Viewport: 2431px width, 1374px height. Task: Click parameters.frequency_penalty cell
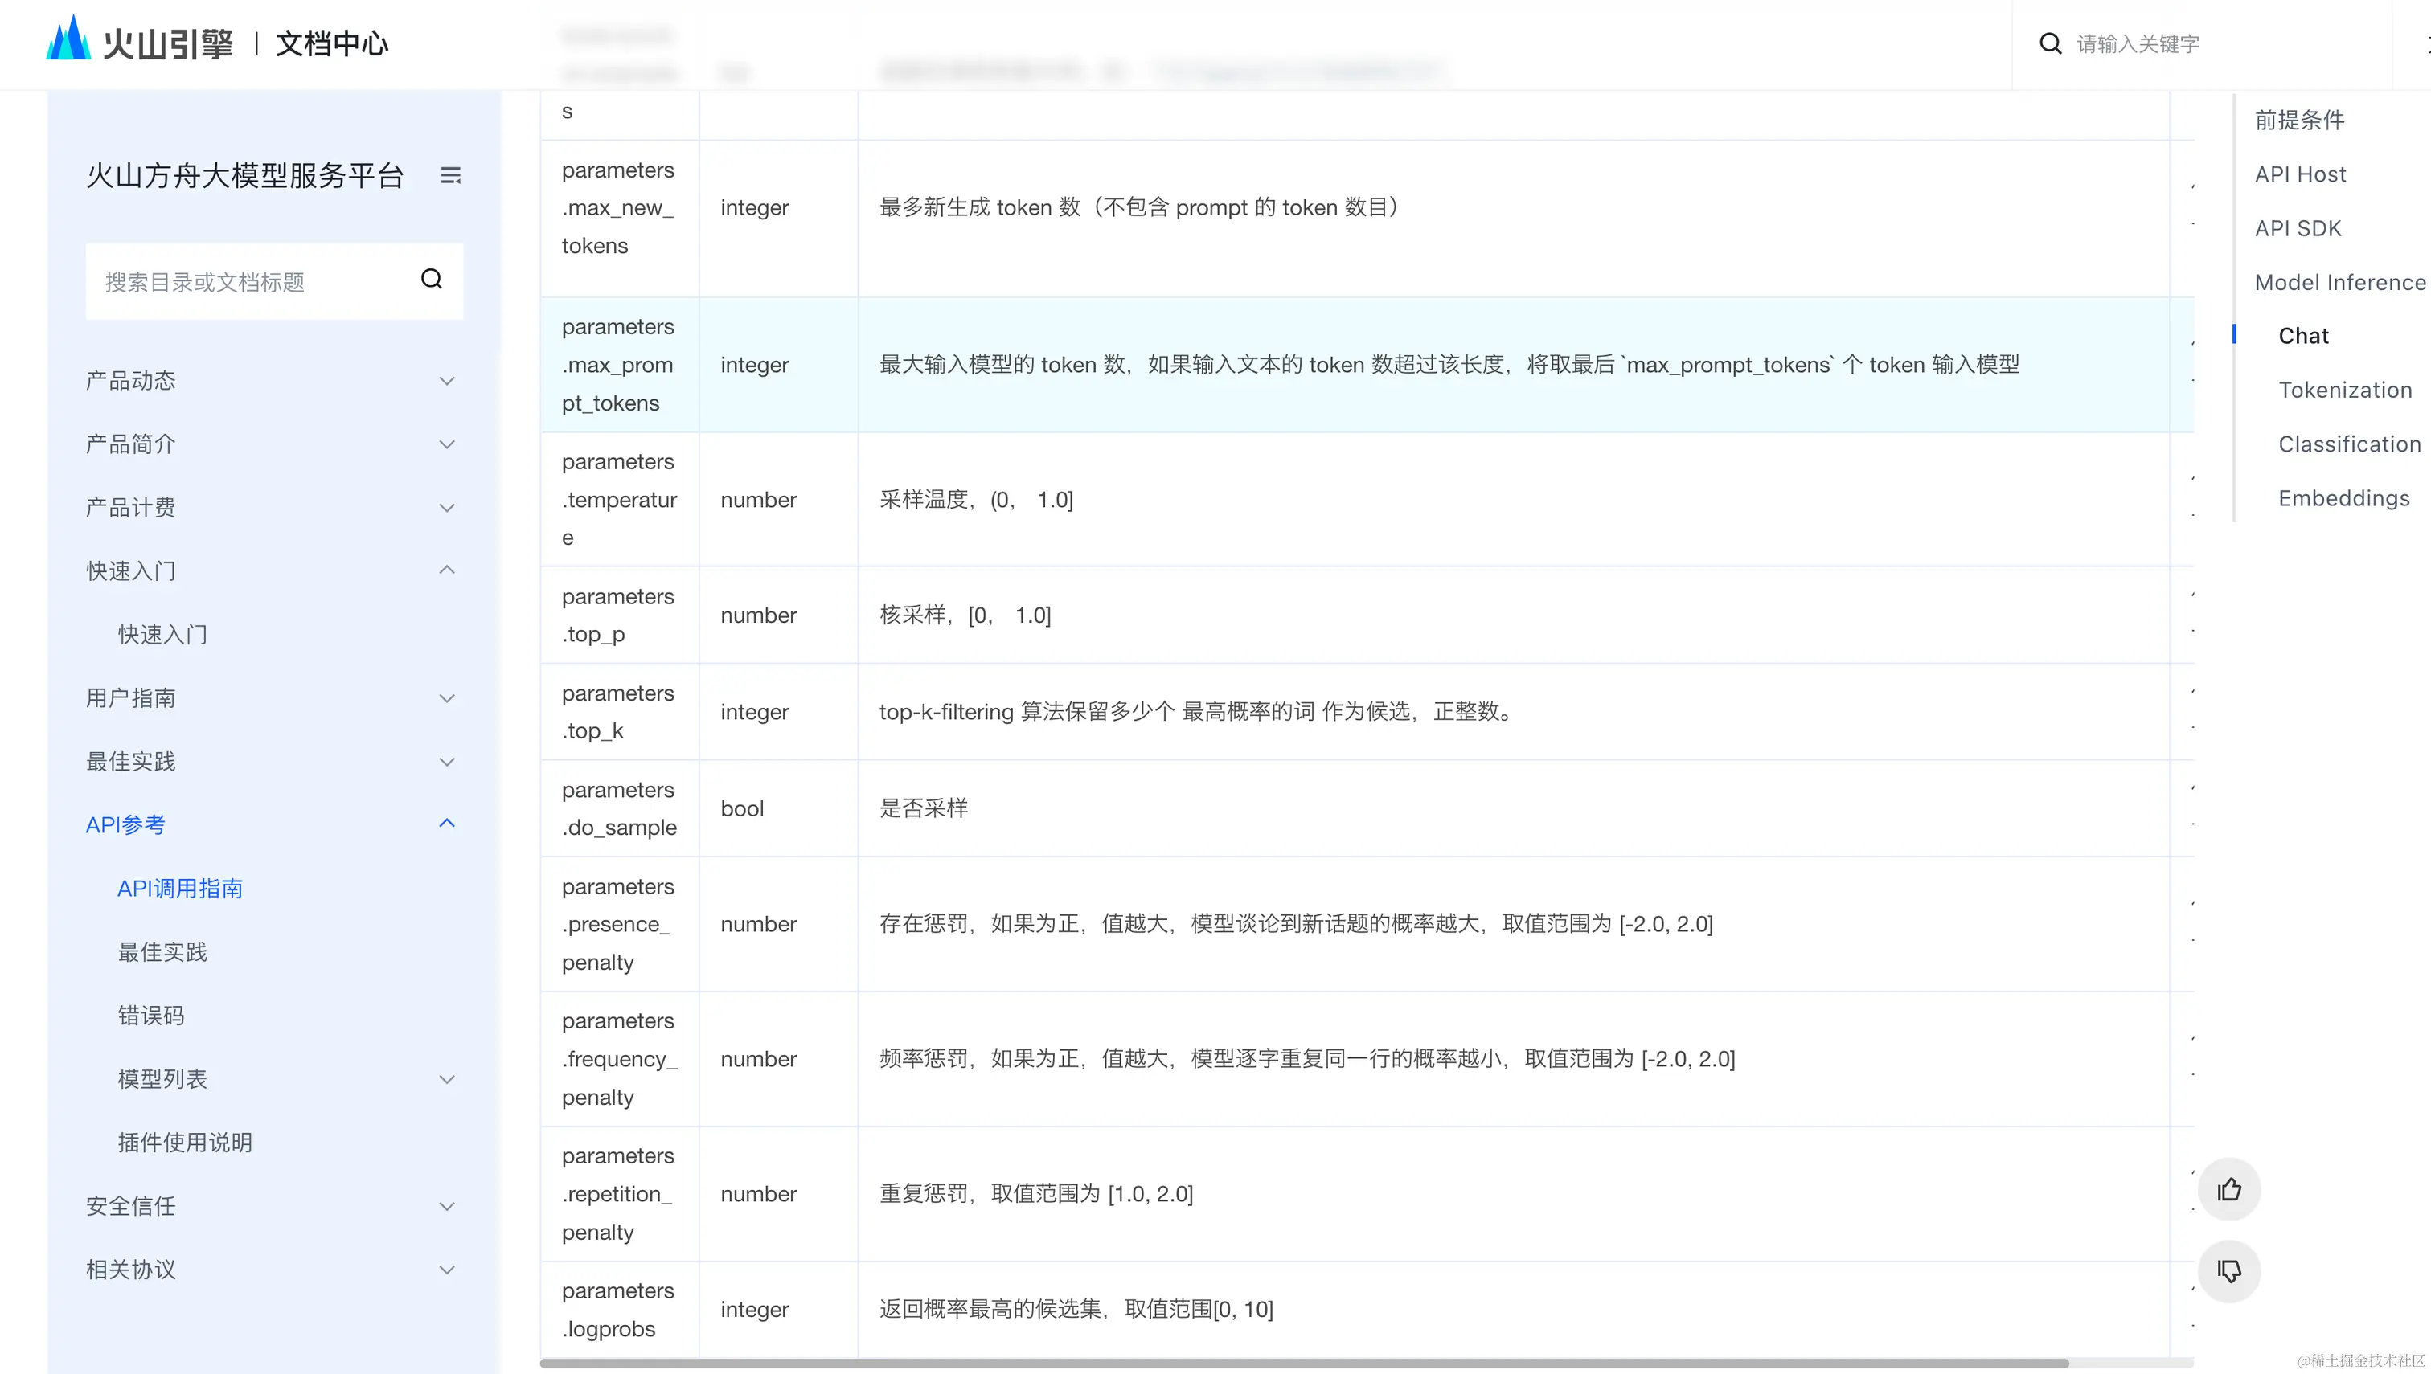tap(619, 1059)
